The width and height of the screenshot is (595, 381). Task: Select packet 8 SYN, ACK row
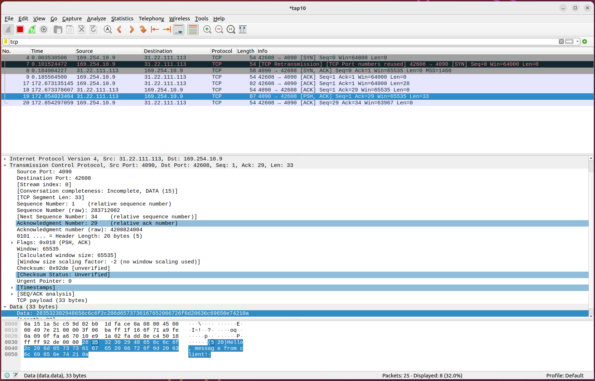click(297, 70)
